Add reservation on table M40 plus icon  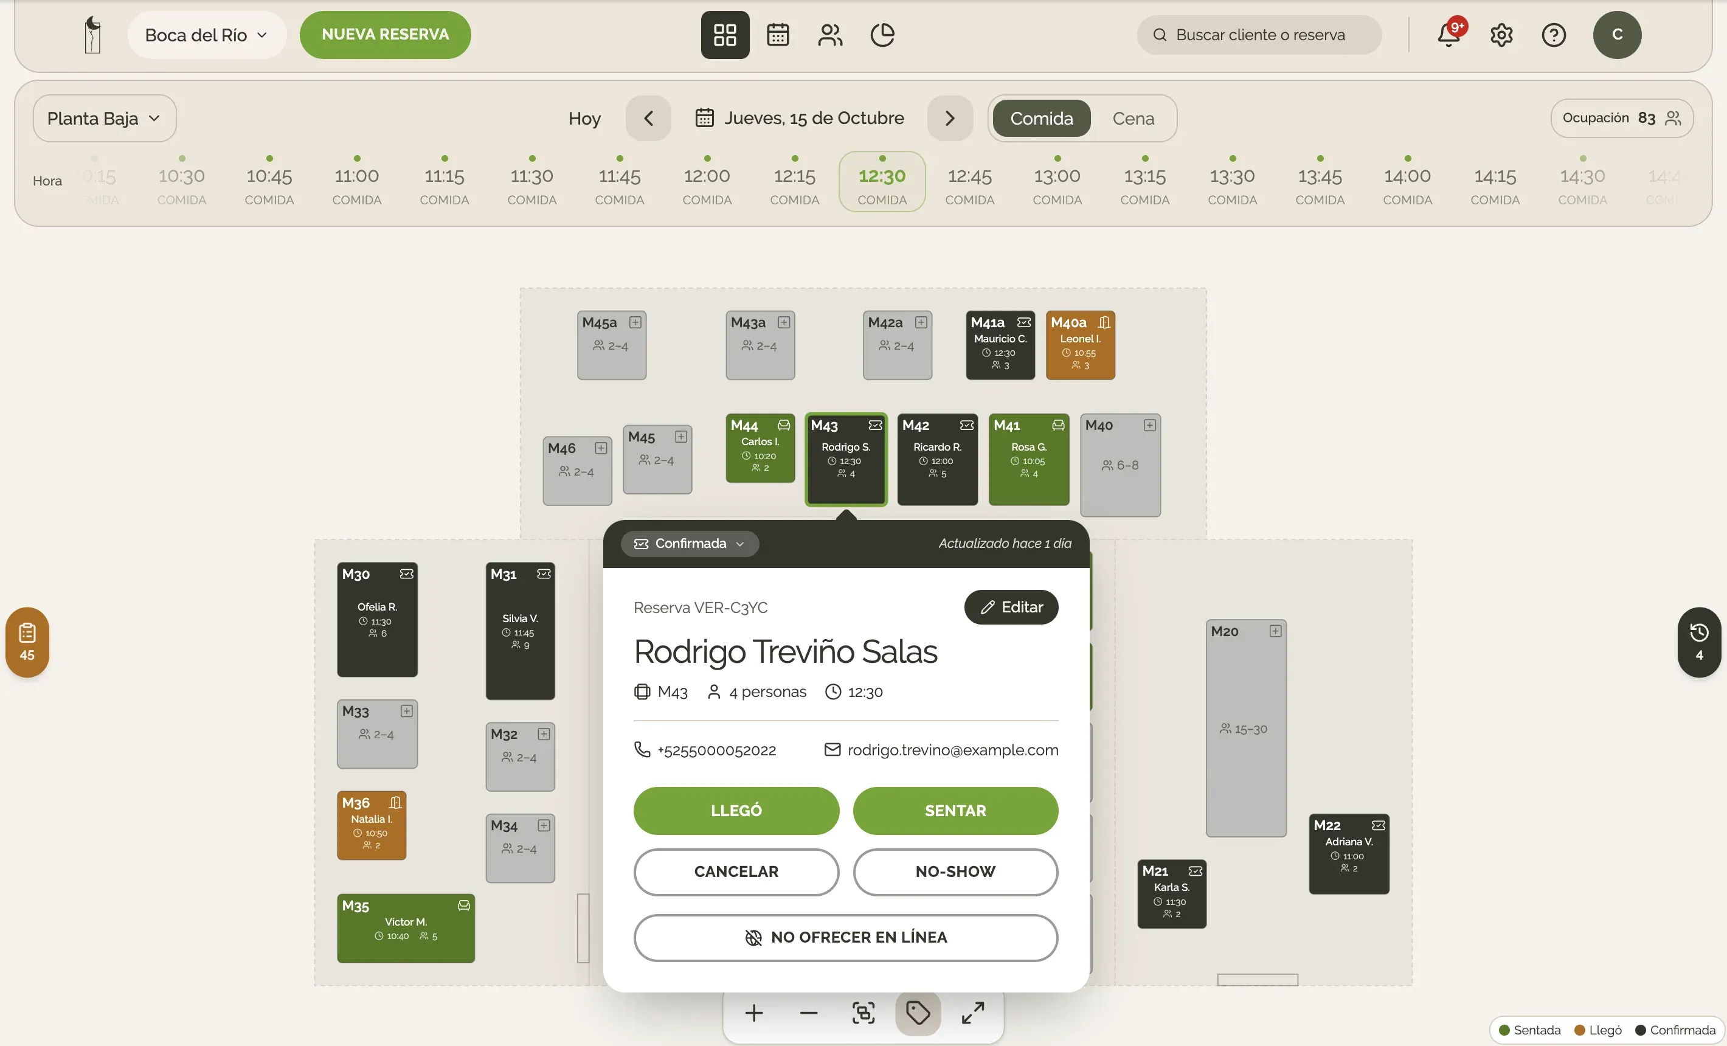[x=1149, y=426]
